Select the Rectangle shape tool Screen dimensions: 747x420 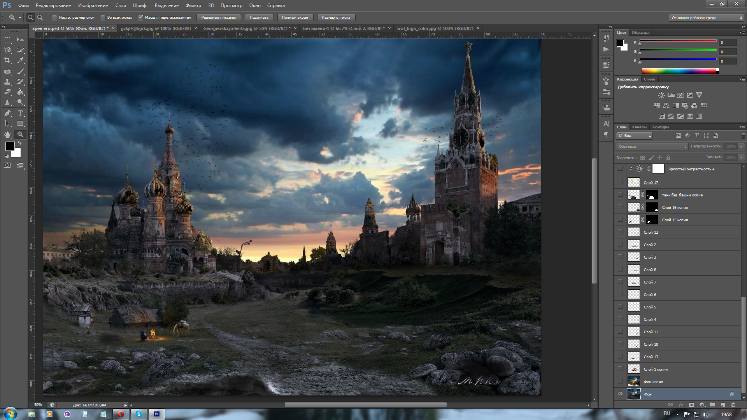[x=21, y=124]
